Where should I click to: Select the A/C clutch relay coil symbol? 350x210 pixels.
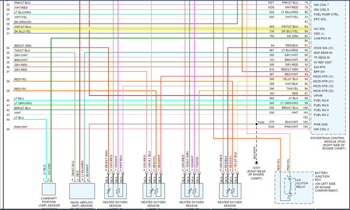tap(290, 186)
